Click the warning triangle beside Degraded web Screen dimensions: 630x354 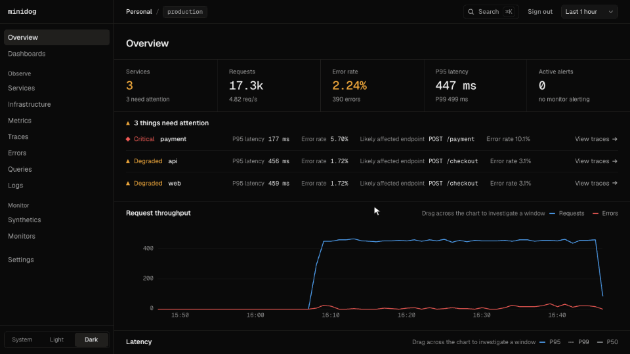point(128,183)
